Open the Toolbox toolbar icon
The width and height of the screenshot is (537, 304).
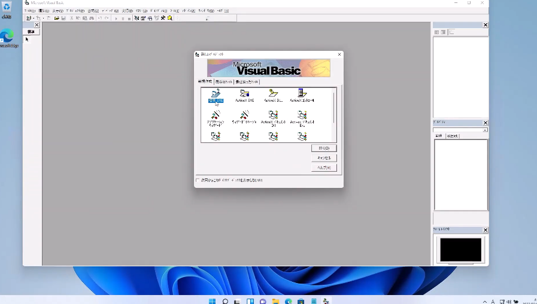tap(163, 18)
